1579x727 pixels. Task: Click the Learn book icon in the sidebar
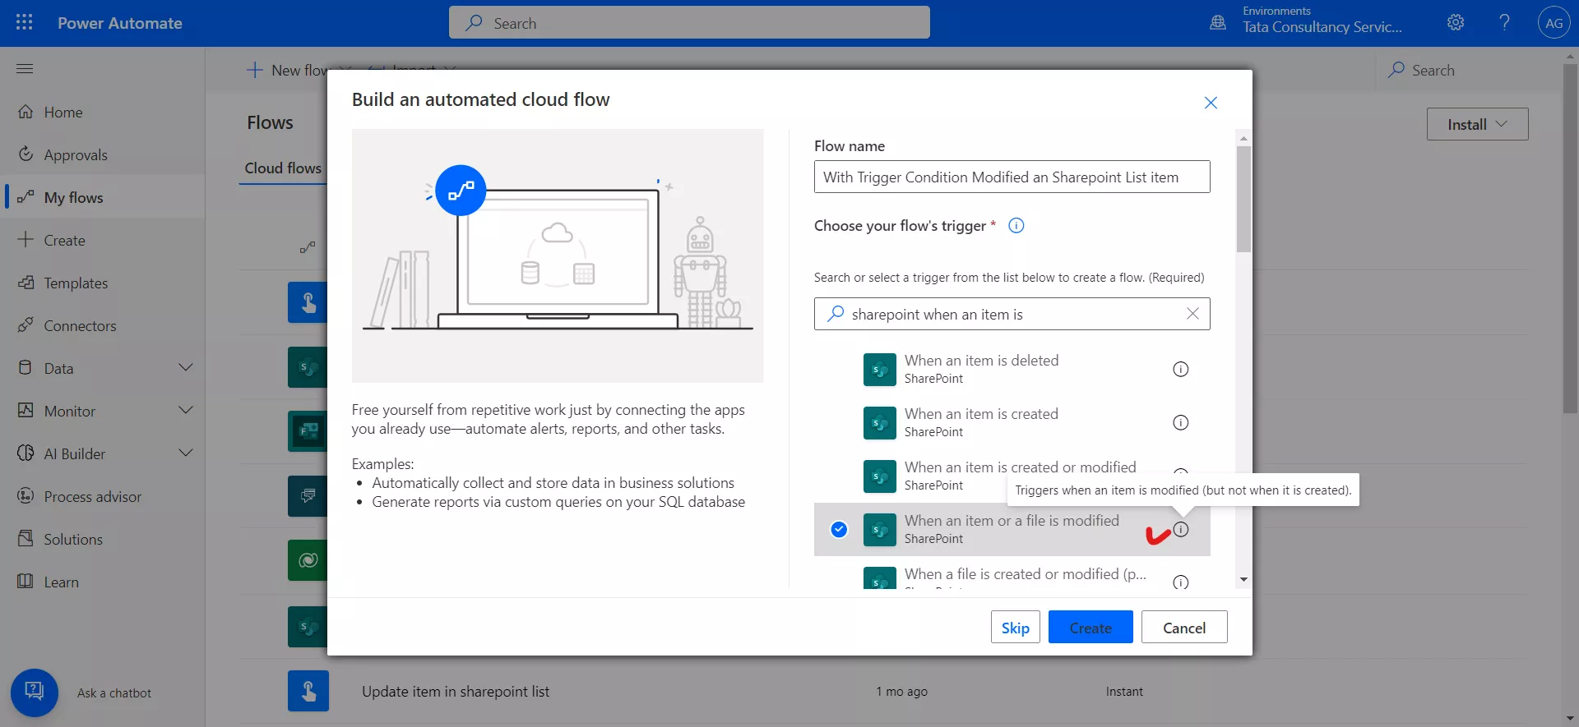pos(25,582)
